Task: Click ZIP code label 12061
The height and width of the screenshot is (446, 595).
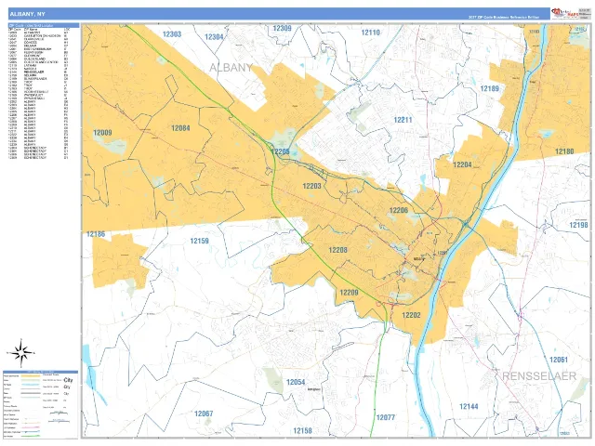Action: point(559,360)
